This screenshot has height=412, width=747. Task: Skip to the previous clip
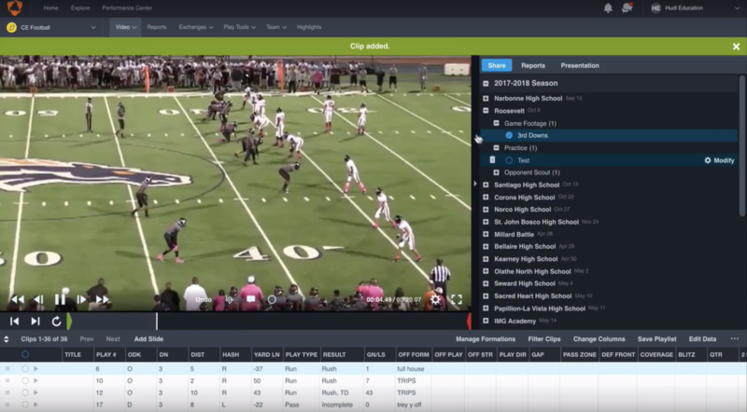pyautogui.click(x=14, y=321)
